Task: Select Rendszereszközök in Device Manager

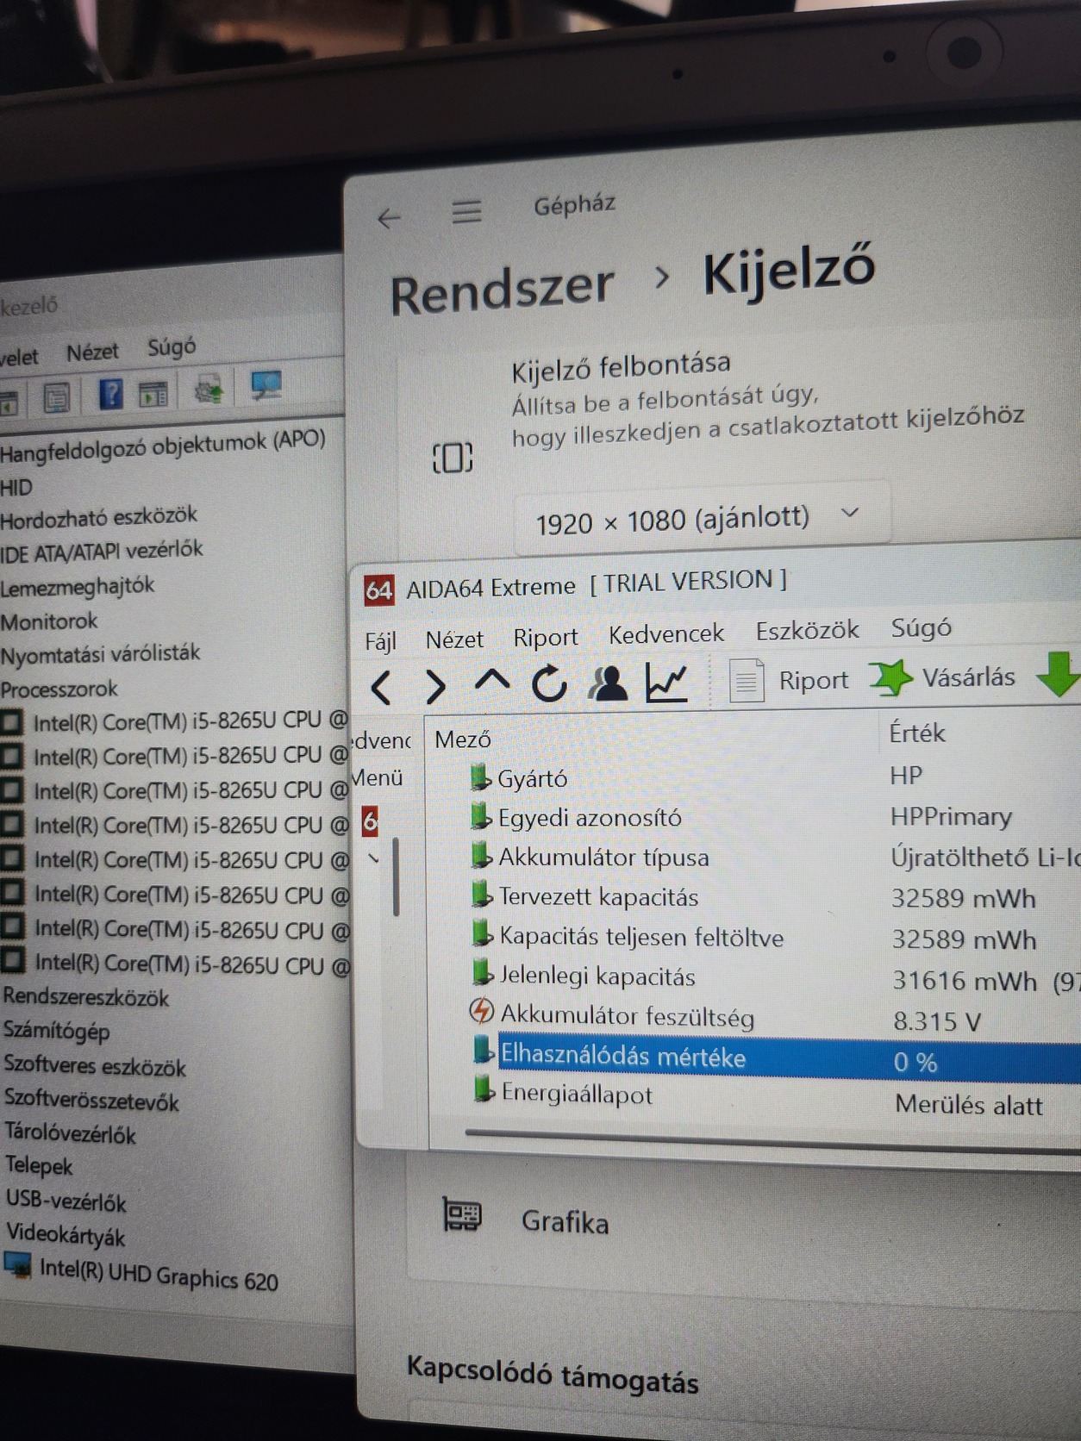Action: 86,997
